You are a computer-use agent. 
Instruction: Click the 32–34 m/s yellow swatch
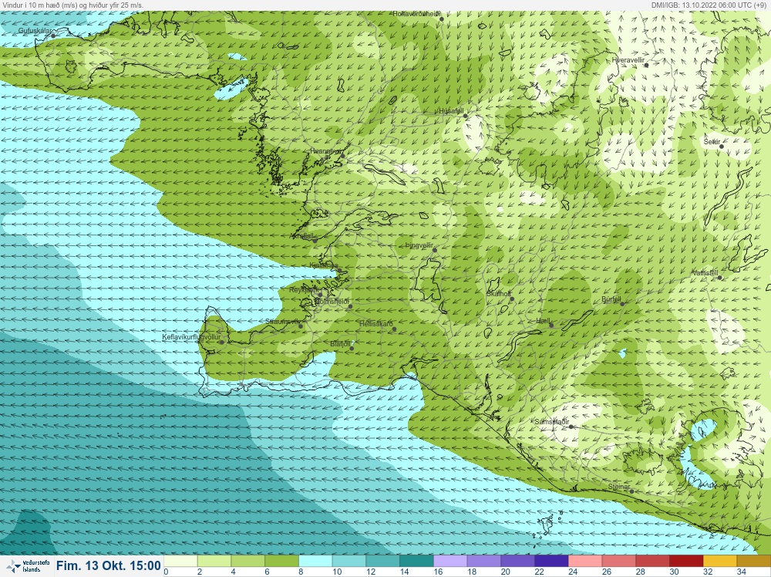coord(720,562)
